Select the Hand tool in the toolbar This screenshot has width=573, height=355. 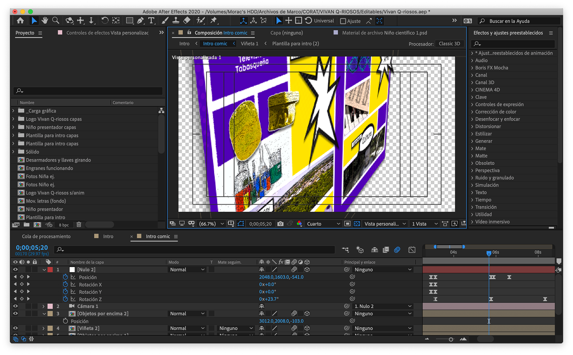(x=45, y=21)
